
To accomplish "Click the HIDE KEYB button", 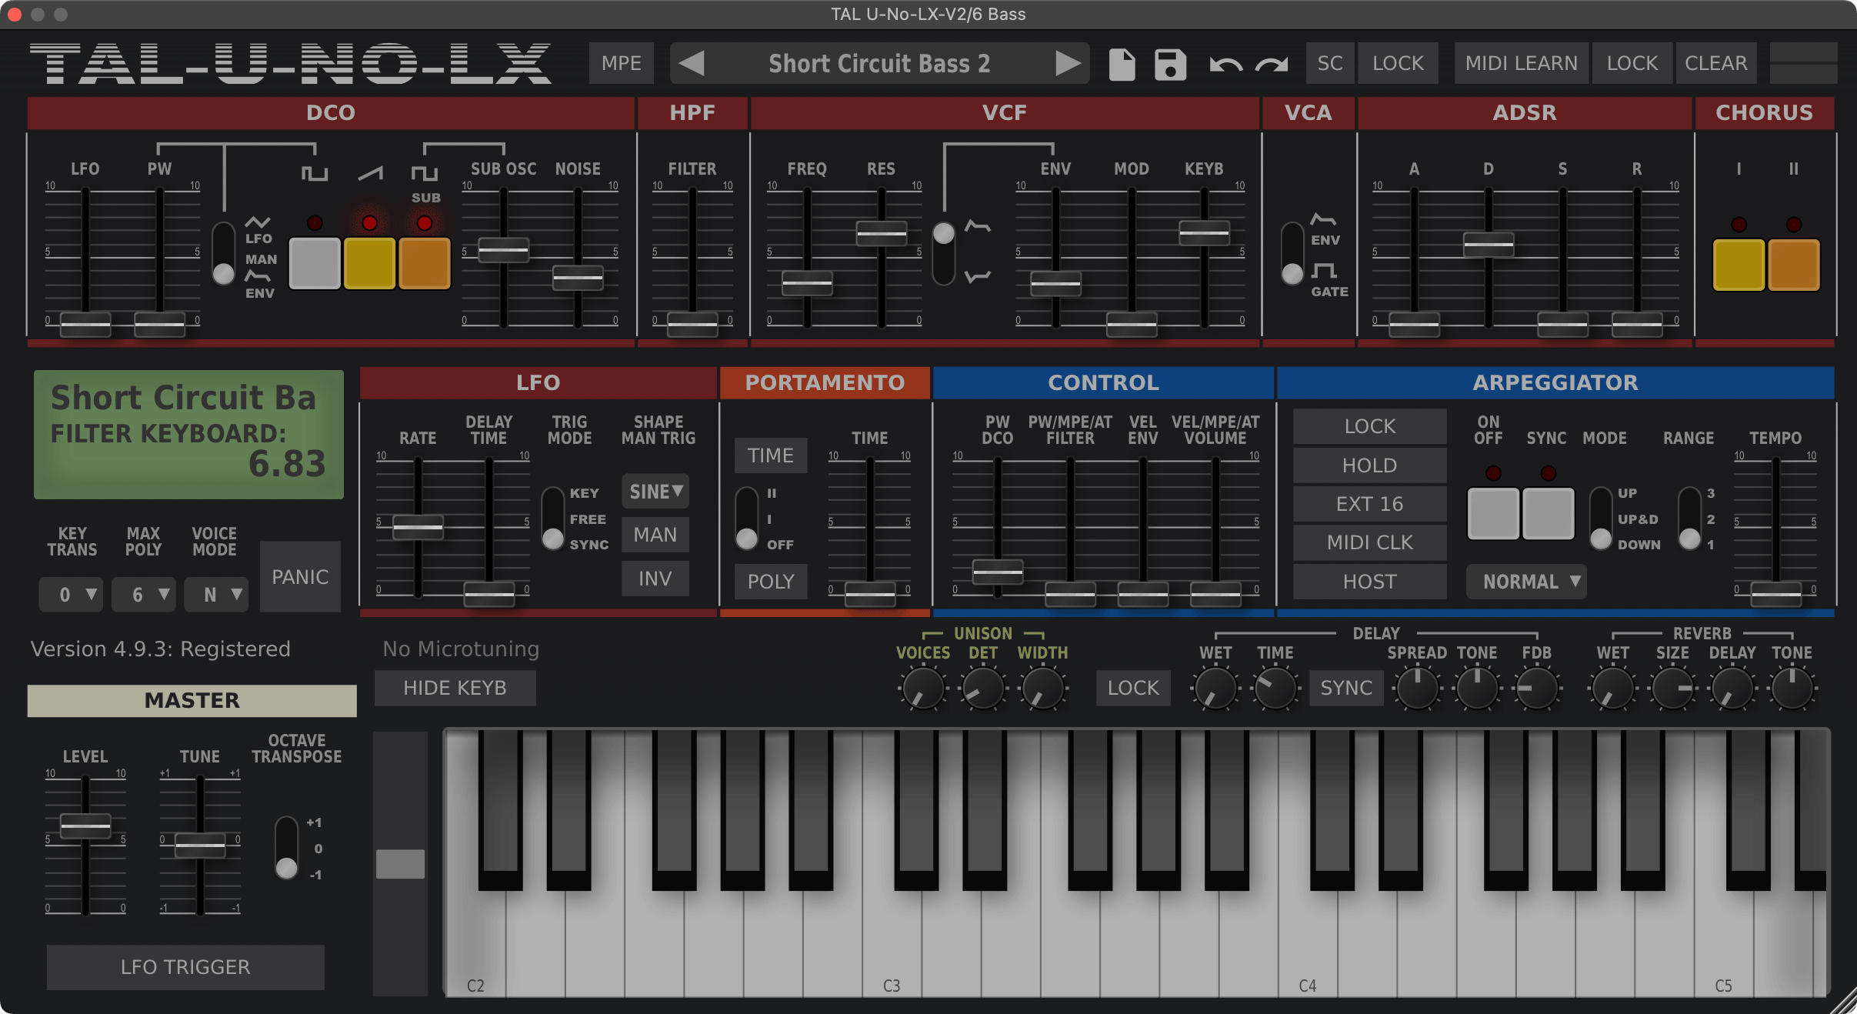I will point(455,688).
